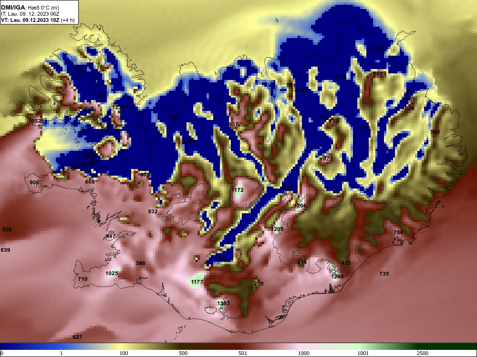The width and height of the screenshot is (477, 357).
Task: Click the 500 label on the color bar
Action: 183,353
